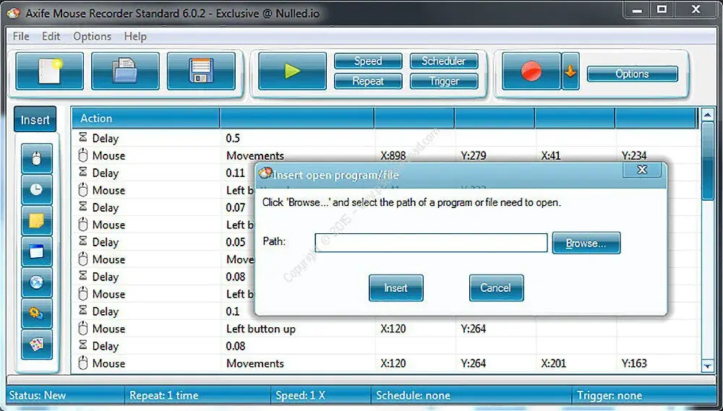The width and height of the screenshot is (723, 411).
Task: Insert a mouse action from sidebar
Action: coord(36,159)
